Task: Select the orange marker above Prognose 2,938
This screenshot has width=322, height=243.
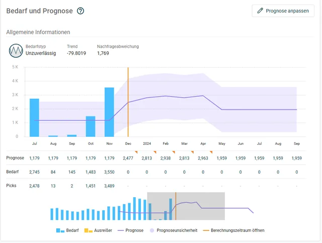Action: click(174, 152)
